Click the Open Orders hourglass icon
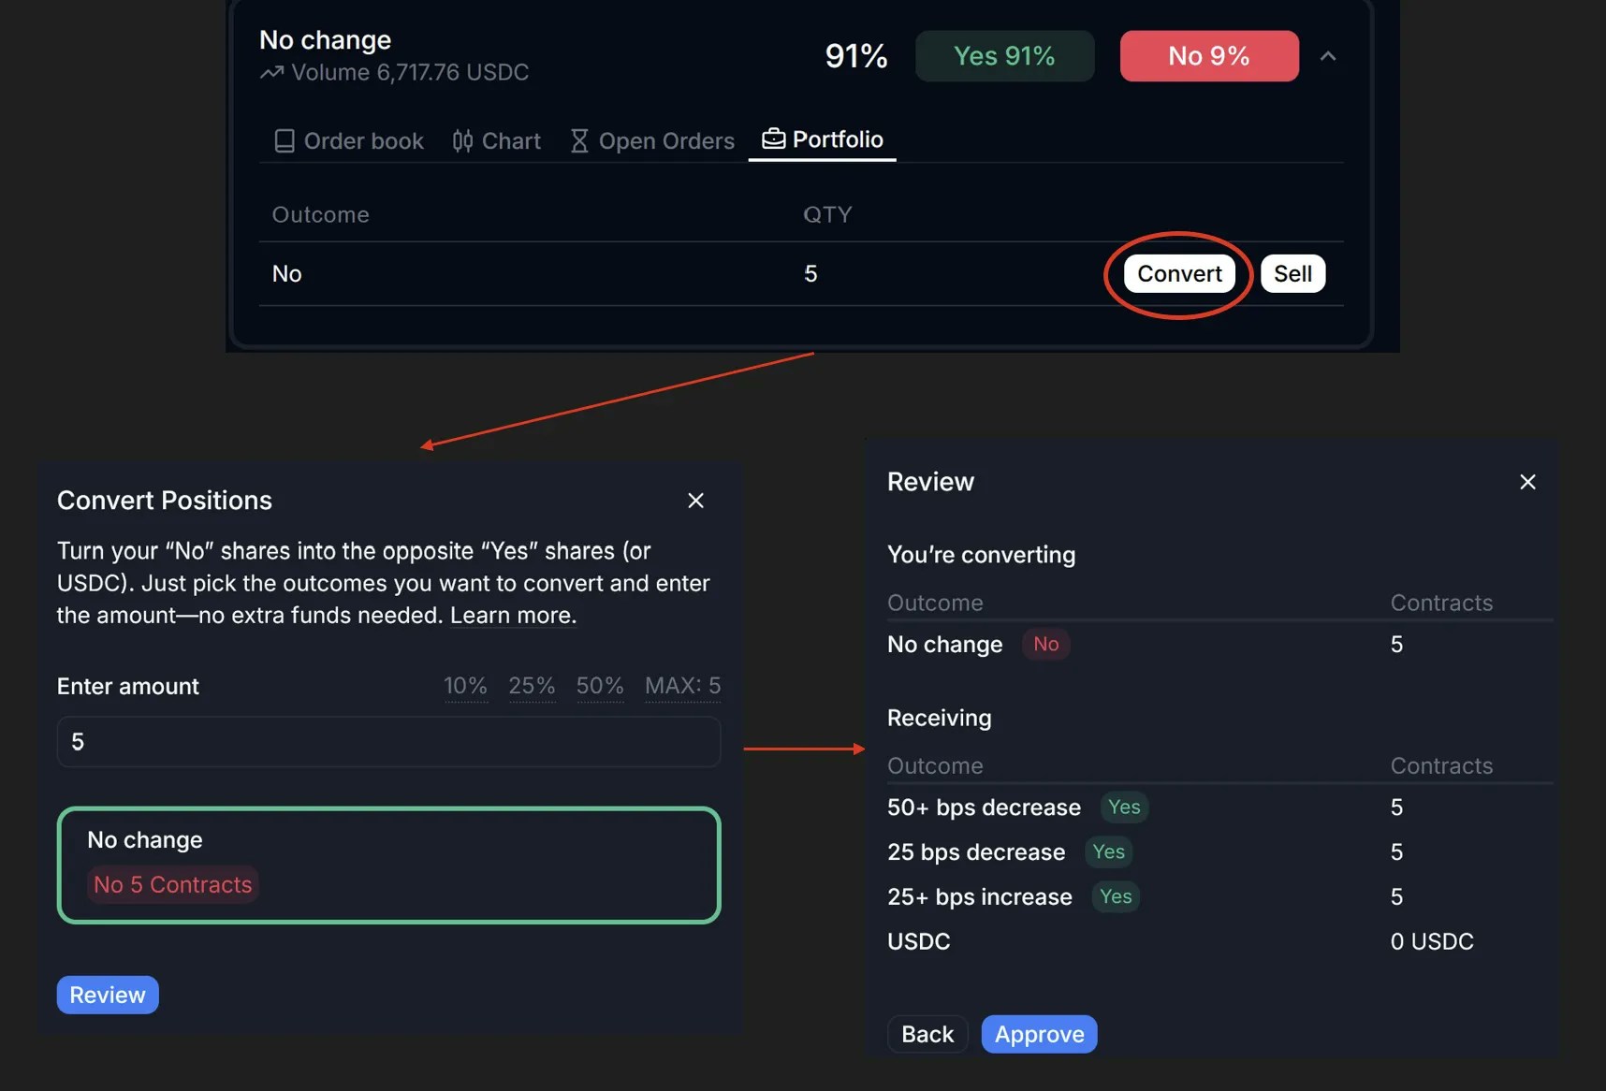This screenshot has width=1606, height=1091. (x=580, y=140)
